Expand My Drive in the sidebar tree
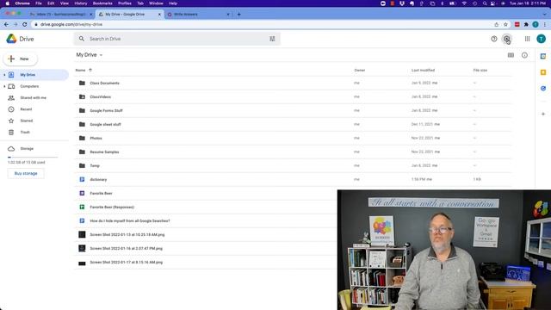The width and height of the screenshot is (551, 310). pyautogui.click(x=4, y=75)
